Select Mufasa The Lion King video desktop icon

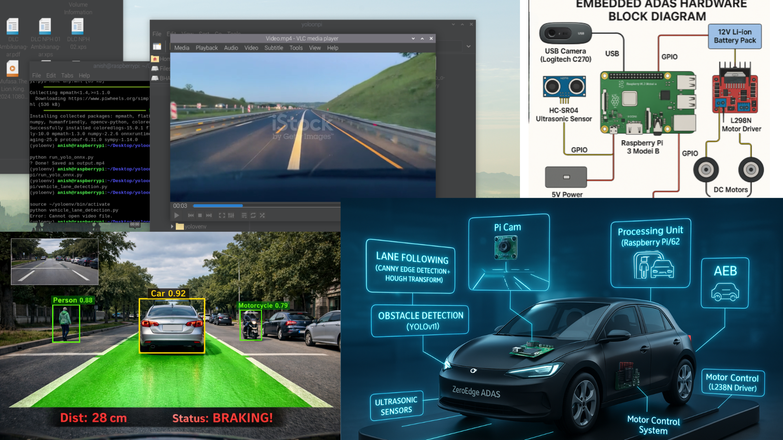pyautogui.click(x=13, y=80)
